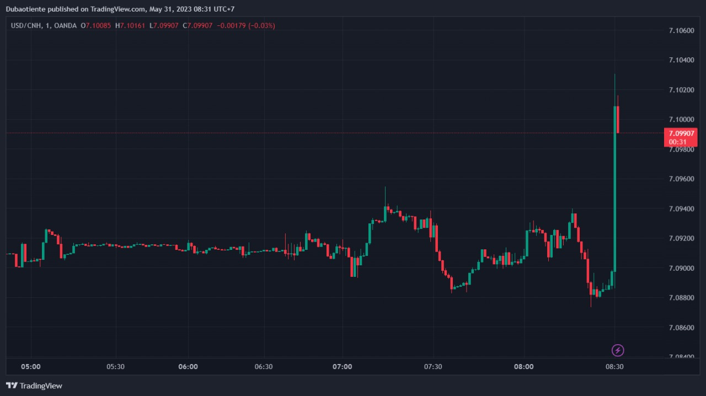Image resolution: width=706 pixels, height=396 pixels.
Task: Click the 00:31 bar countdown timer
Action: 677,142
